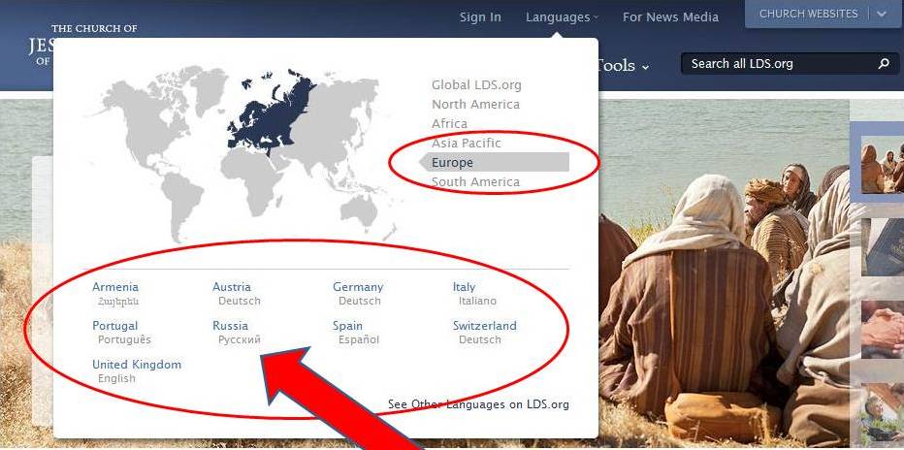Click See Other Languages on LDS.org
Viewport: 904px width, 450px height.
coord(478,404)
